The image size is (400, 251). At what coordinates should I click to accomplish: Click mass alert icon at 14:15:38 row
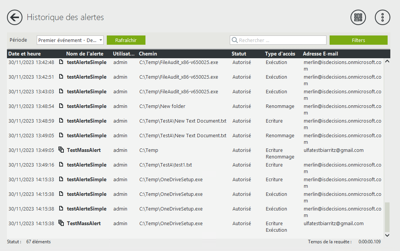pyautogui.click(x=61, y=223)
